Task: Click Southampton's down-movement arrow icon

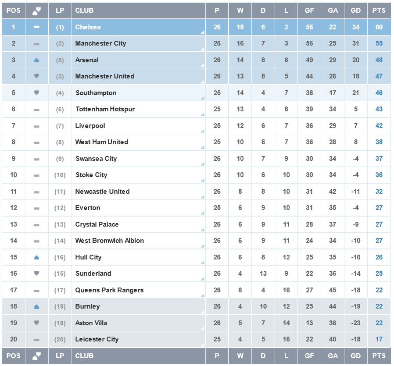Action: 36,93
